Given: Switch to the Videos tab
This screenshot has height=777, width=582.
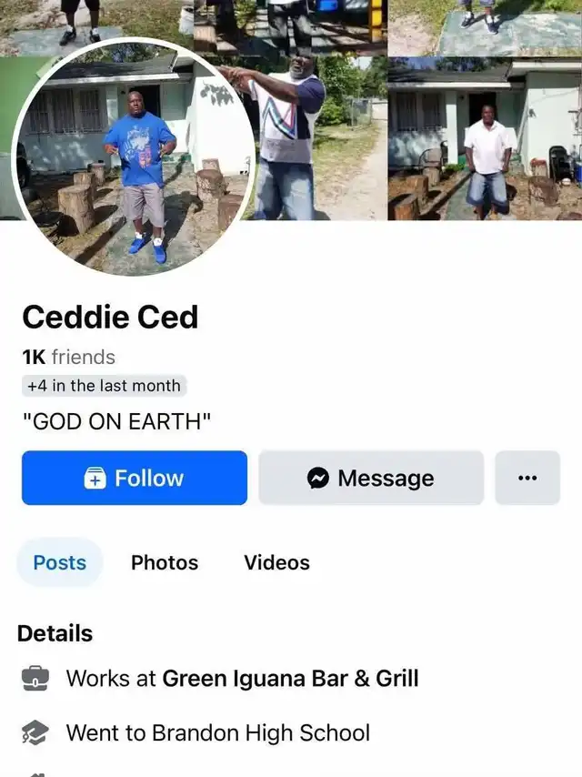Looking at the screenshot, I should click(276, 562).
